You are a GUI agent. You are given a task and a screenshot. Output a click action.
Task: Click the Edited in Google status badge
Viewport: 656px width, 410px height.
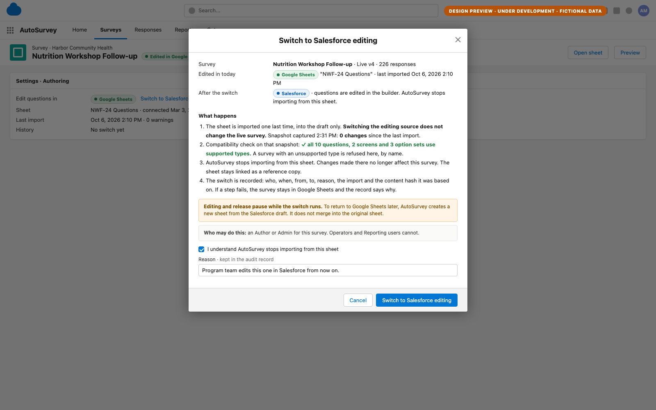tap(165, 57)
